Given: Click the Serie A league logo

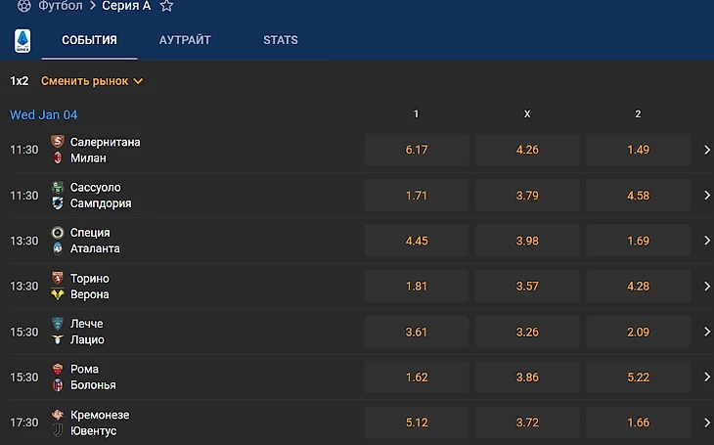Looking at the screenshot, I should click(x=22, y=40).
